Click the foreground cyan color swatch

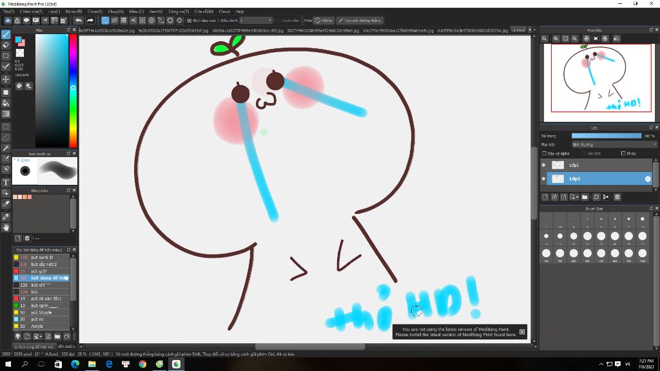click(18, 40)
